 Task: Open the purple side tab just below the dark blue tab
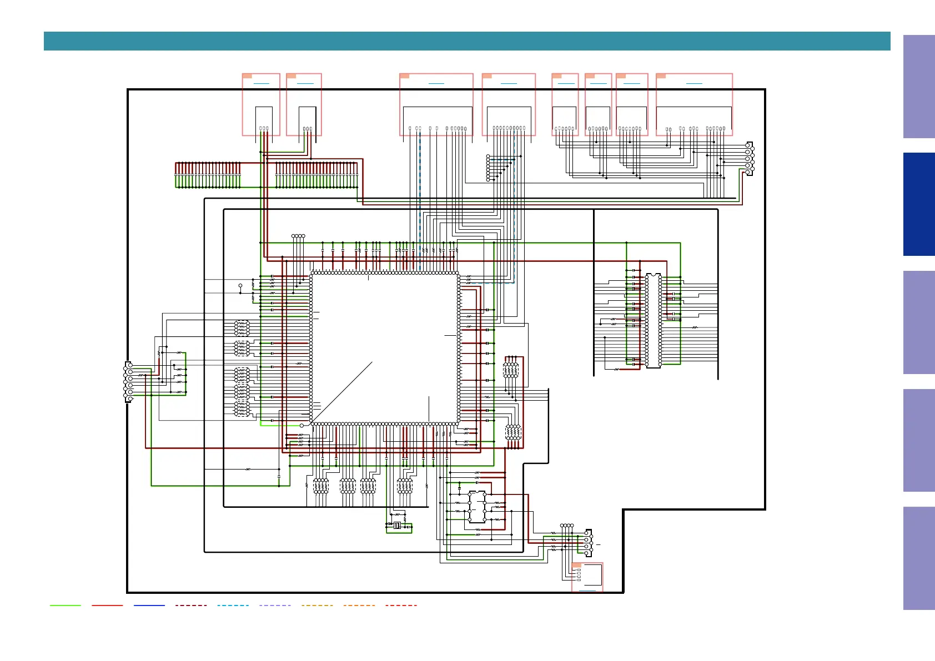point(919,322)
